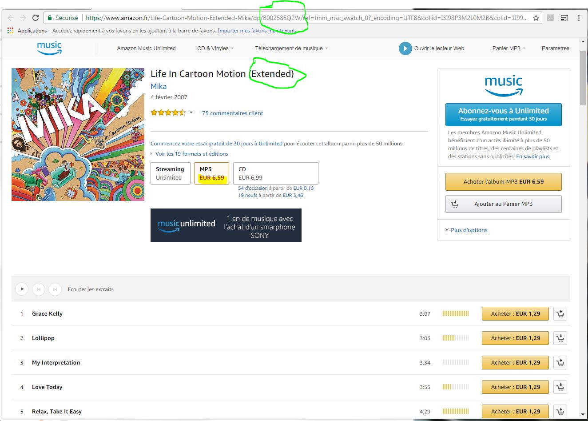588x421 pixels.
Task: Click the Lollipop popularity bar
Action: 456,338
